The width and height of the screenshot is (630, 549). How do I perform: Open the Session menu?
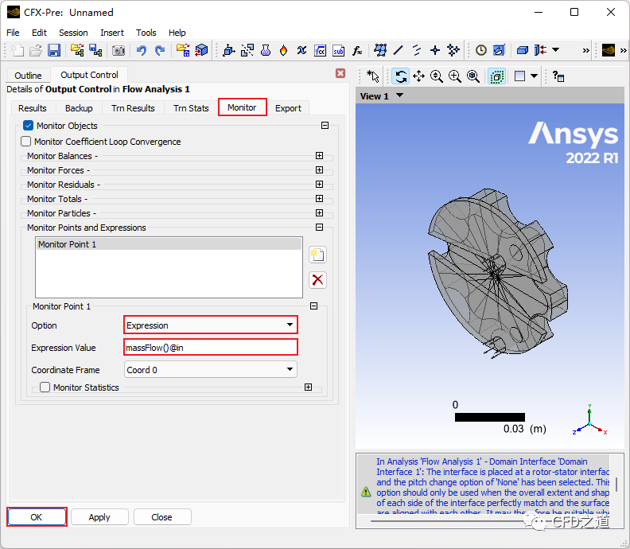73,33
